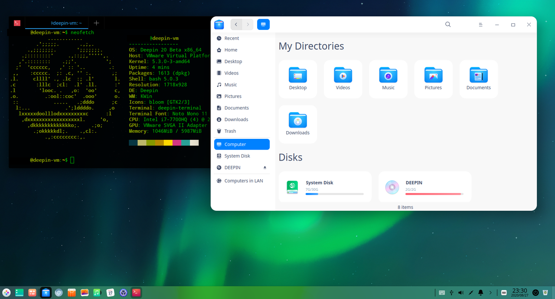Open Control Center from the dock
The width and height of the screenshot is (555, 299).
coord(124,293)
